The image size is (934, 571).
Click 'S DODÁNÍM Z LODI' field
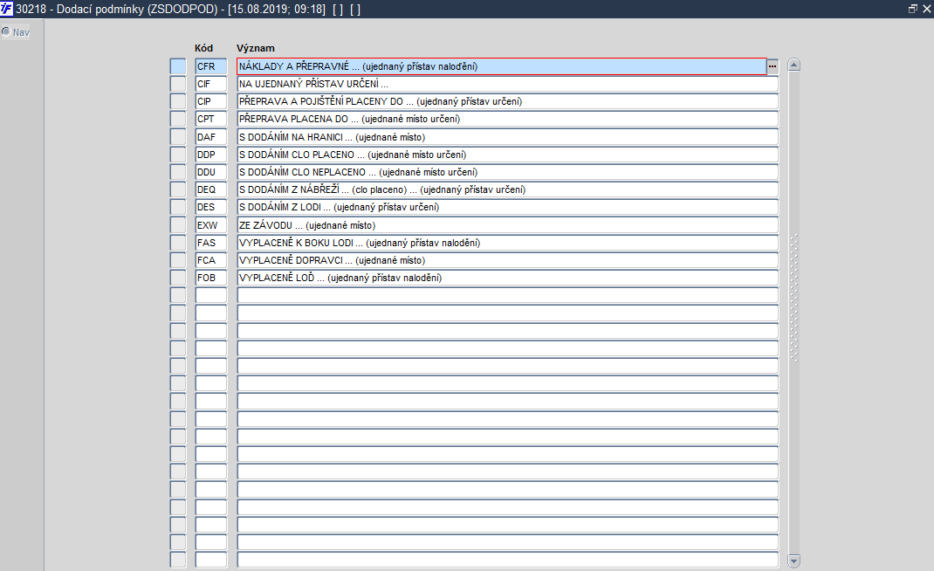[507, 207]
